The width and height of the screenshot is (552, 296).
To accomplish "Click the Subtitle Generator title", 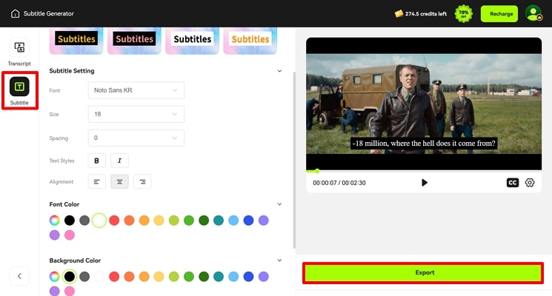I will click(49, 14).
